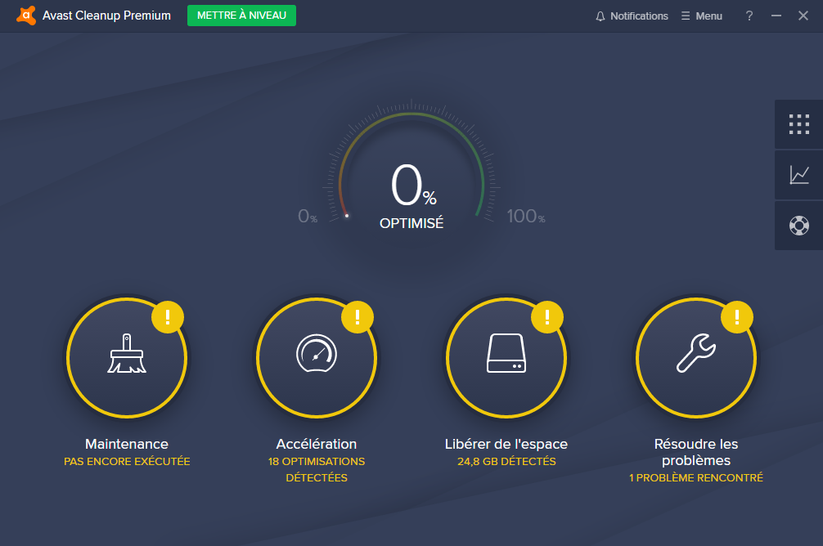823x546 pixels.
Task: Click the question mark help icon
Action: click(749, 16)
